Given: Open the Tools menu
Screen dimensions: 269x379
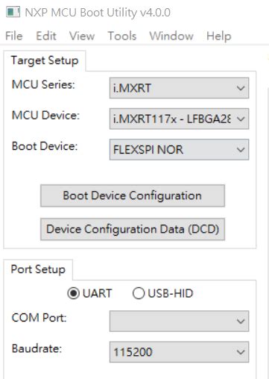Looking at the screenshot, I should tap(122, 36).
